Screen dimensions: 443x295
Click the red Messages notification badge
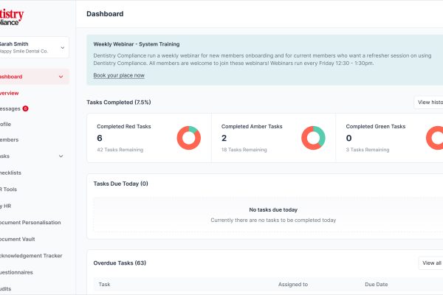[25, 108]
